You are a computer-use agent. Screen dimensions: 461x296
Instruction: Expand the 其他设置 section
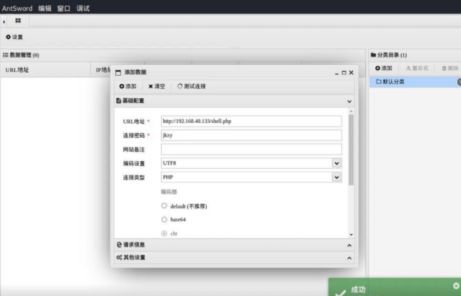(234, 258)
